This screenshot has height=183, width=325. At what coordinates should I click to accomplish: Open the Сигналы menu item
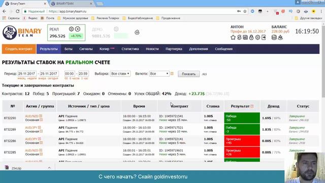[x=86, y=49]
